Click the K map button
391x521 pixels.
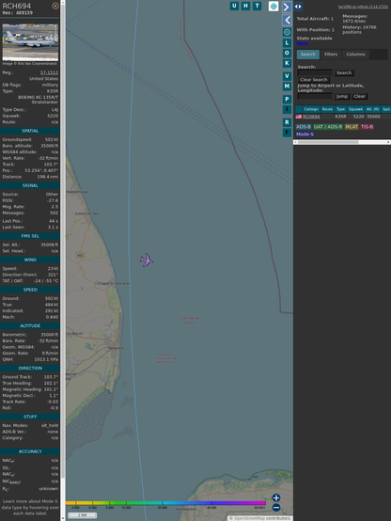click(287, 63)
